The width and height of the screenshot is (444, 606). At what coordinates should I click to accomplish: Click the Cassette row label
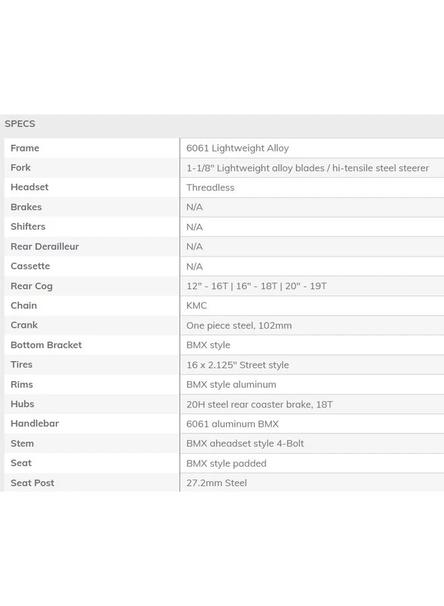pos(30,266)
